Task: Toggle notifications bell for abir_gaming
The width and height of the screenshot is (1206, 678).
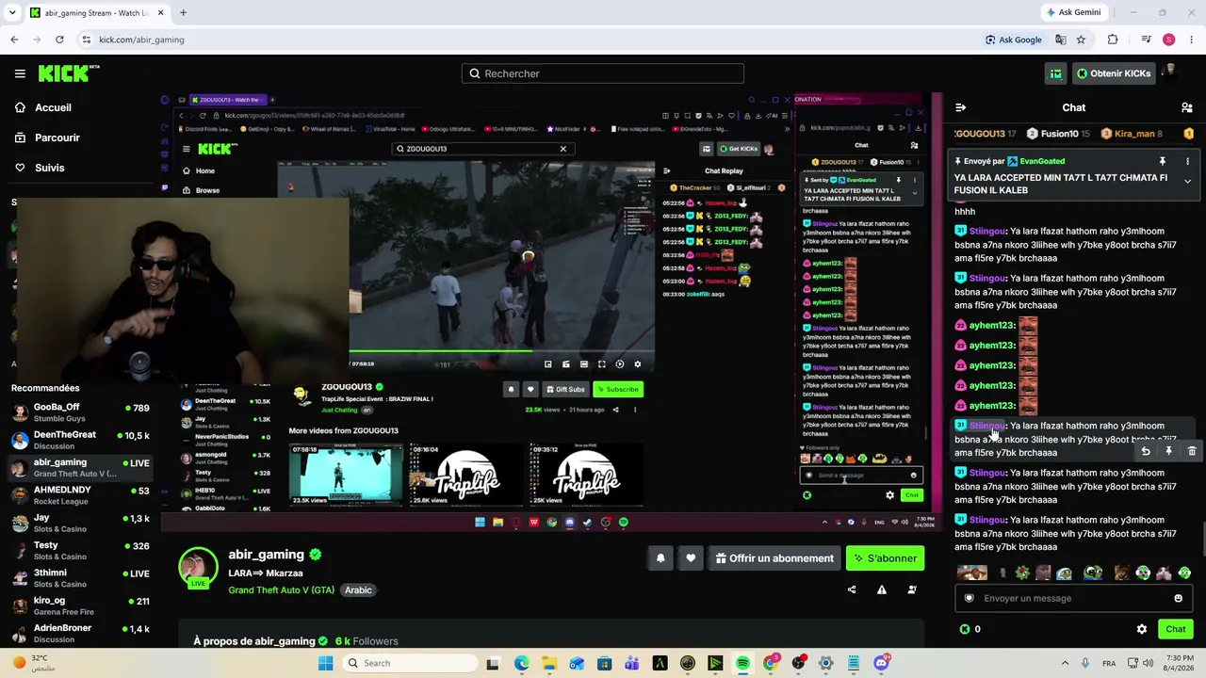Action: pos(660,558)
